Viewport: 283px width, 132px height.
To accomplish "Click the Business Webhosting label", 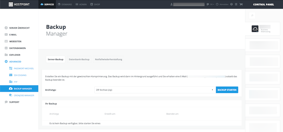I will tap(266, 31).
